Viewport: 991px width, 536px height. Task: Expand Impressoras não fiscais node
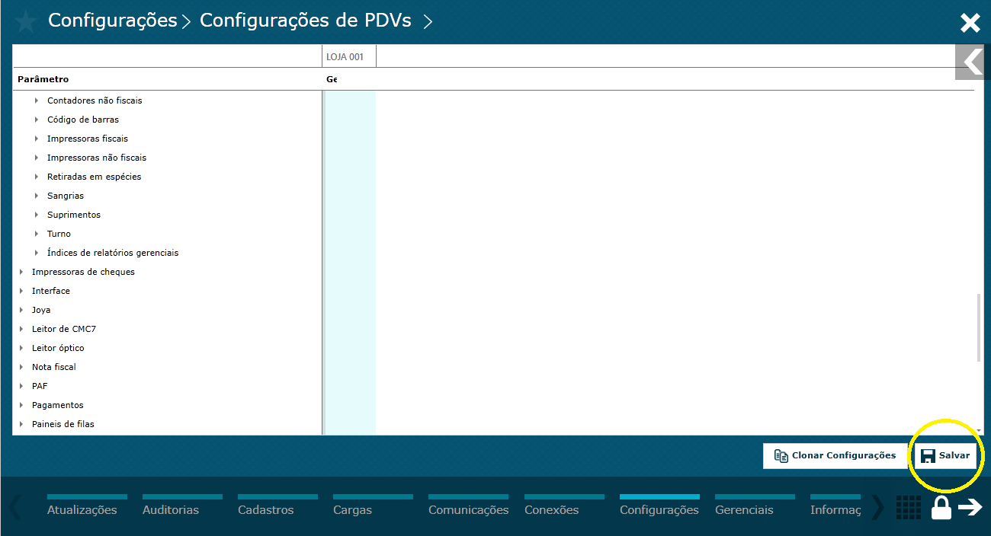[36, 158]
